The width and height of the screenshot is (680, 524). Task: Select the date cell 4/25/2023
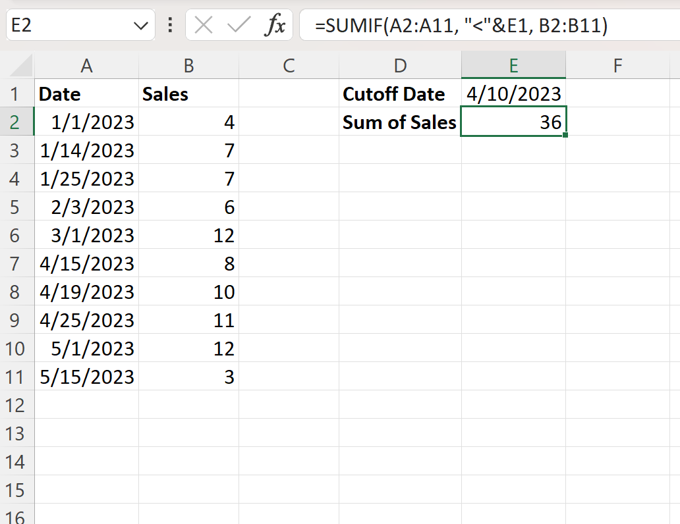coord(87,320)
